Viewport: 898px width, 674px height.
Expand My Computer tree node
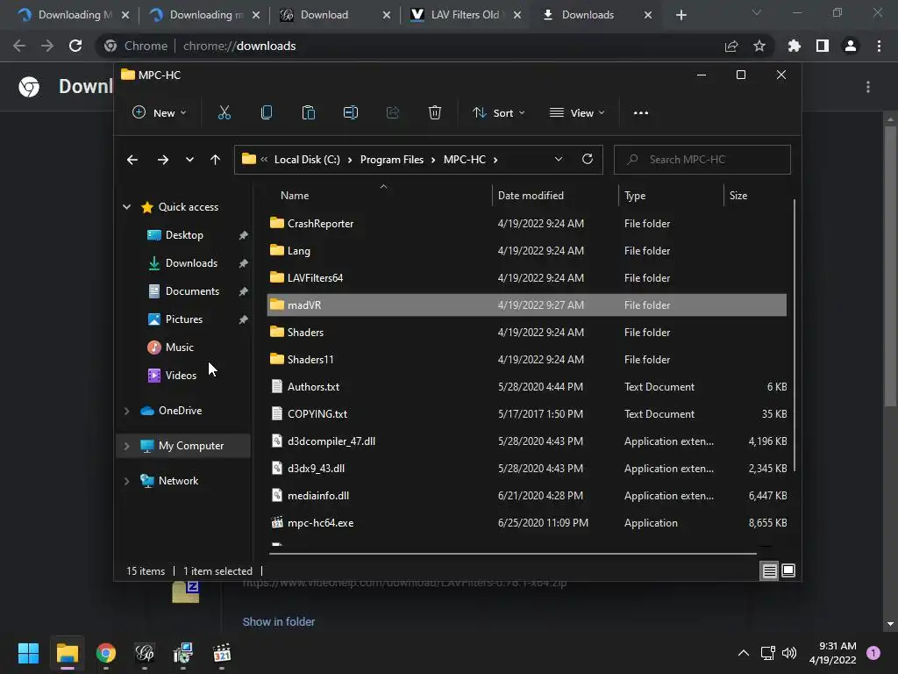126,446
